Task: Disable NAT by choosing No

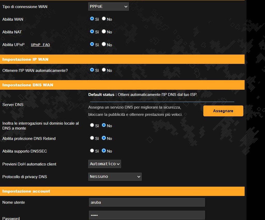Action: 104,31
